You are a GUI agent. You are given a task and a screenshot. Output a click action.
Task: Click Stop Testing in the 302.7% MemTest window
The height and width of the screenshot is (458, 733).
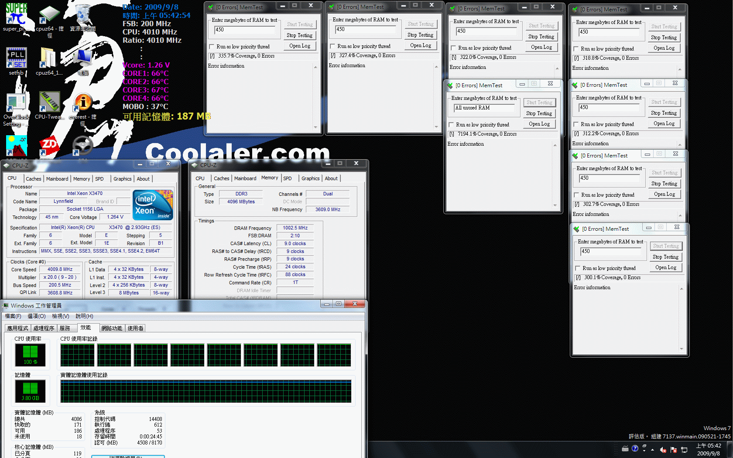point(664,184)
